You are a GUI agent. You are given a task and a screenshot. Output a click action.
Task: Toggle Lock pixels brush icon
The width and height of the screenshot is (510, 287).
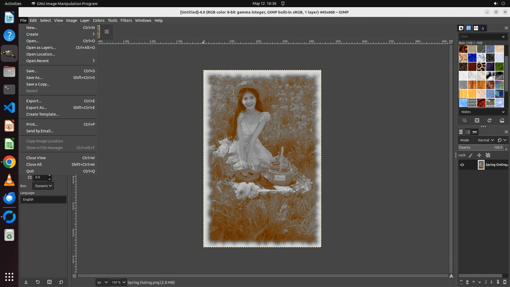471,155
